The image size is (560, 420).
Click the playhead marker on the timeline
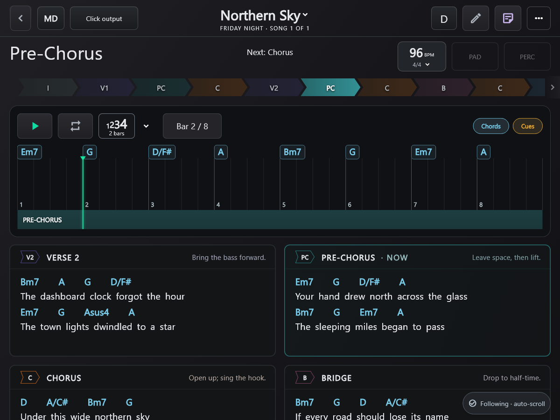(83, 159)
